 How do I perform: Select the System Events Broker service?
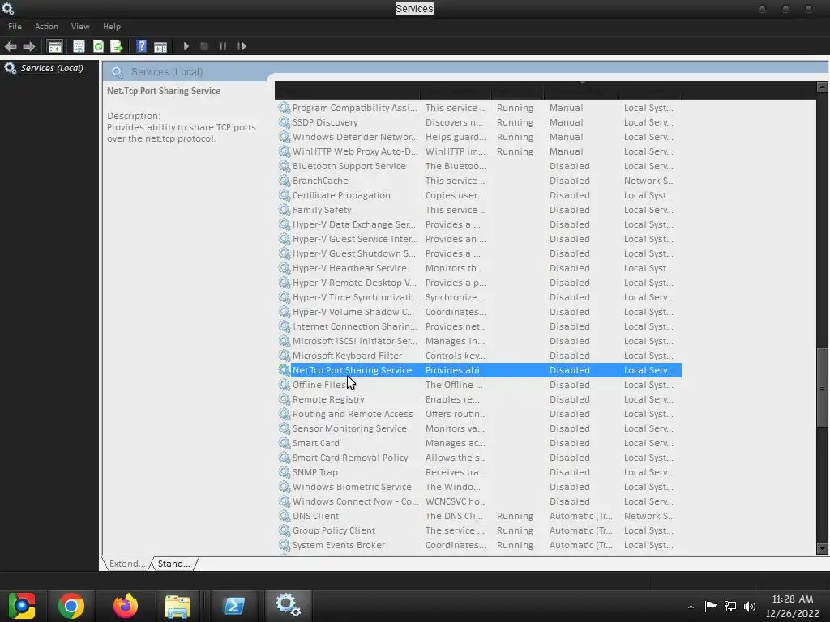479,545
